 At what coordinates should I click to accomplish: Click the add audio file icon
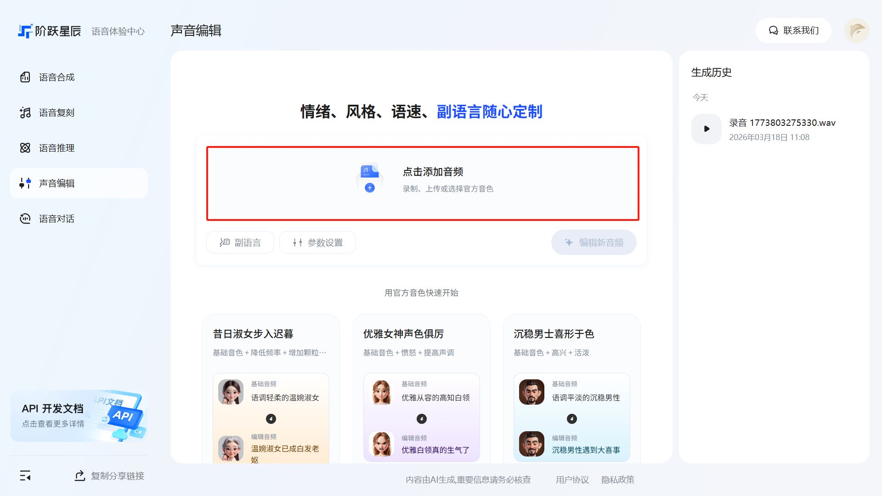[x=369, y=178]
